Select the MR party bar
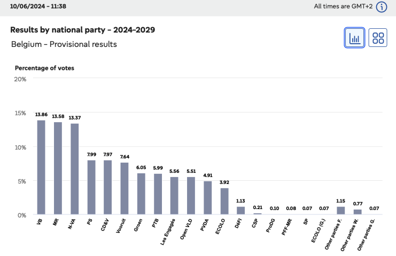Screen dimensions: 396x256 click(x=58, y=169)
